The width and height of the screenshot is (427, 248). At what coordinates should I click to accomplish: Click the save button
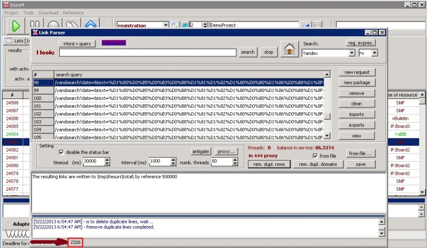[361, 164]
